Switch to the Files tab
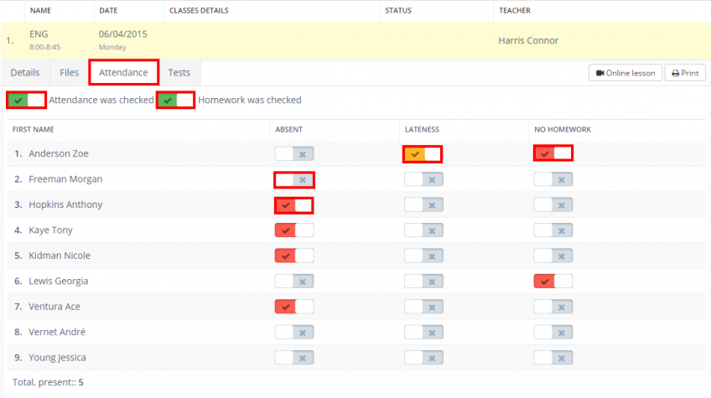This screenshot has height=398, width=711. pos(70,73)
